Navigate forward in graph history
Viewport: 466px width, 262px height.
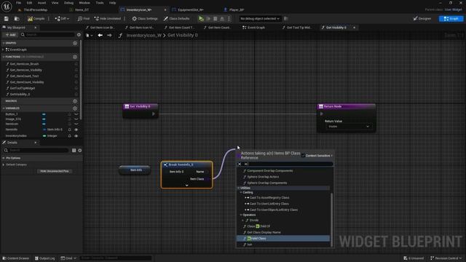pos(109,36)
